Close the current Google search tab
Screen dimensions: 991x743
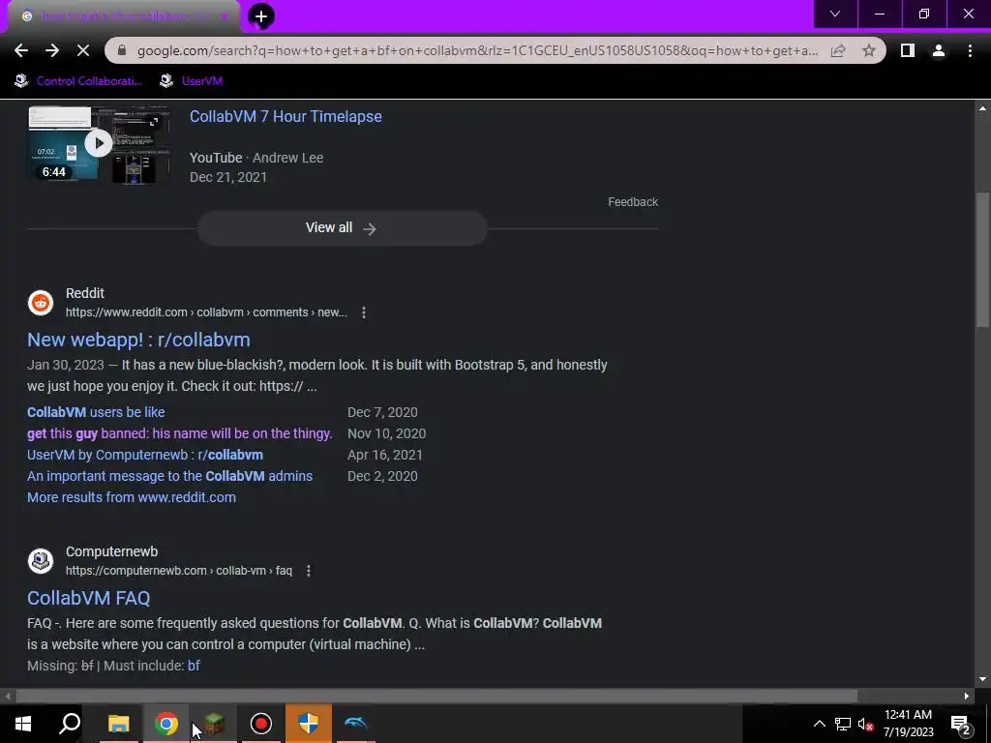coord(225,16)
